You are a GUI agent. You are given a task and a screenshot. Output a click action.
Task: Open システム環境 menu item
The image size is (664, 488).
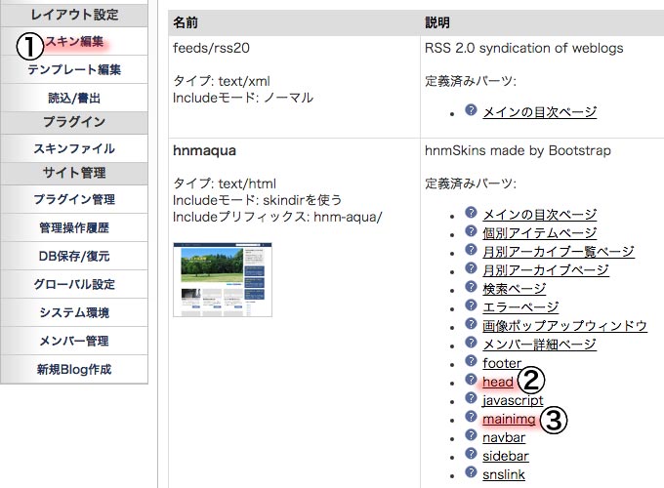tap(74, 312)
